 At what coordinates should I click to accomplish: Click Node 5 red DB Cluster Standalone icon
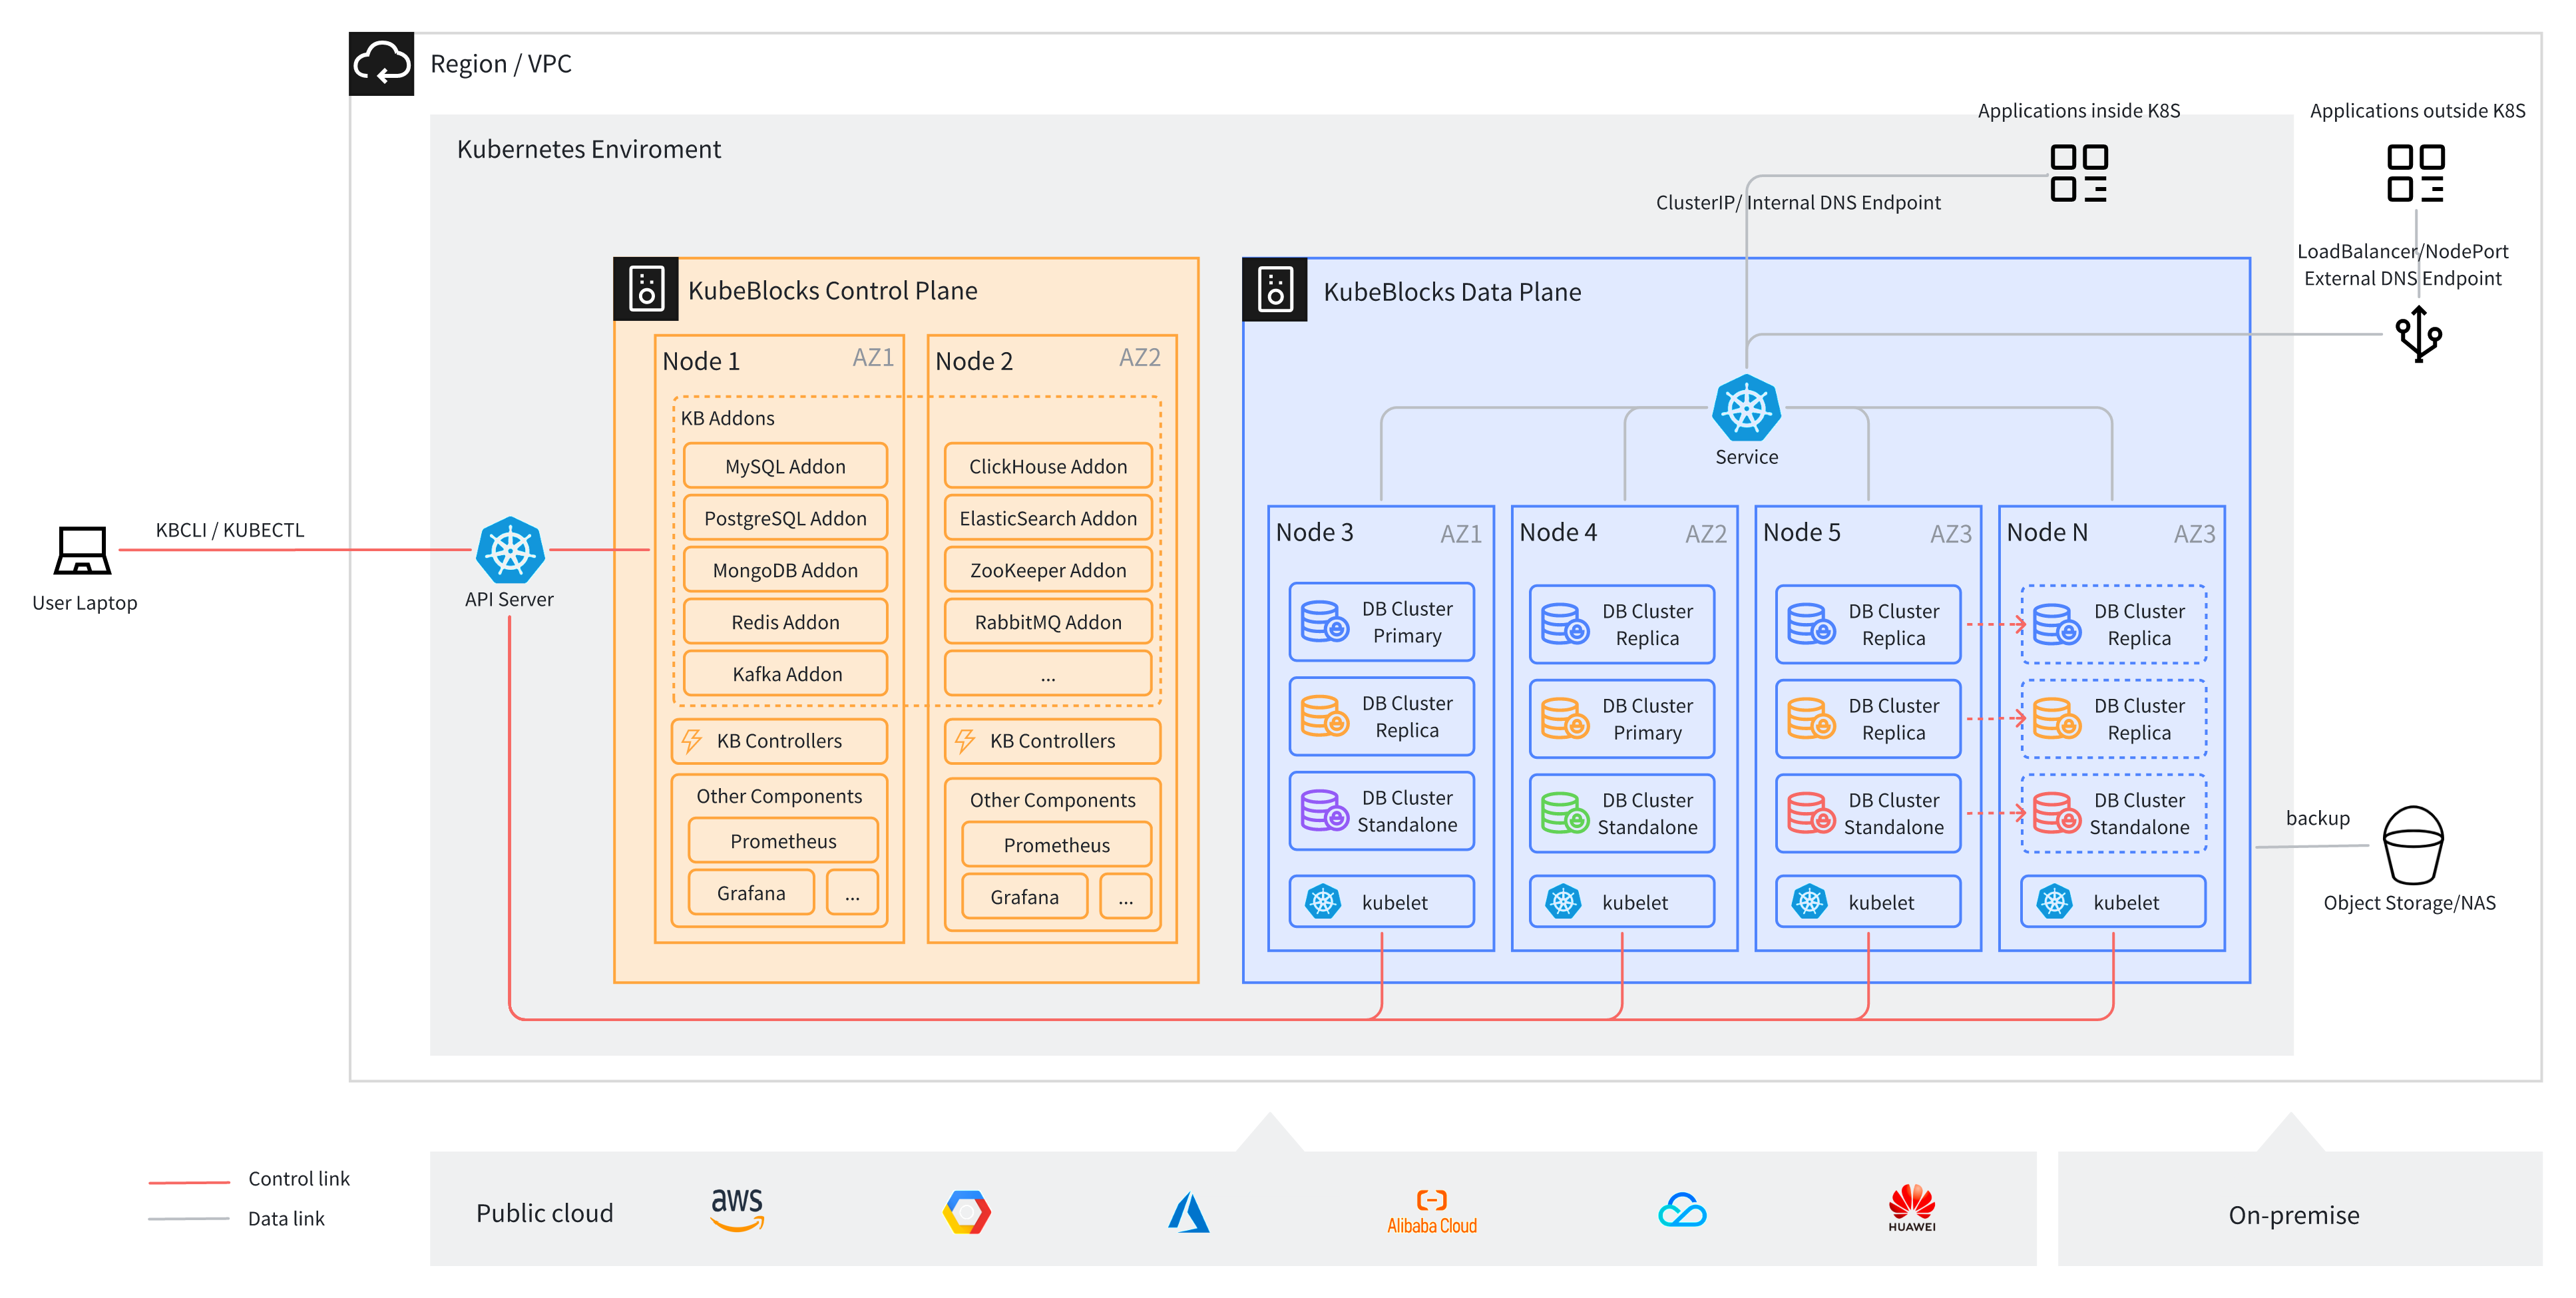pyautogui.click(x=1811, y=812)
